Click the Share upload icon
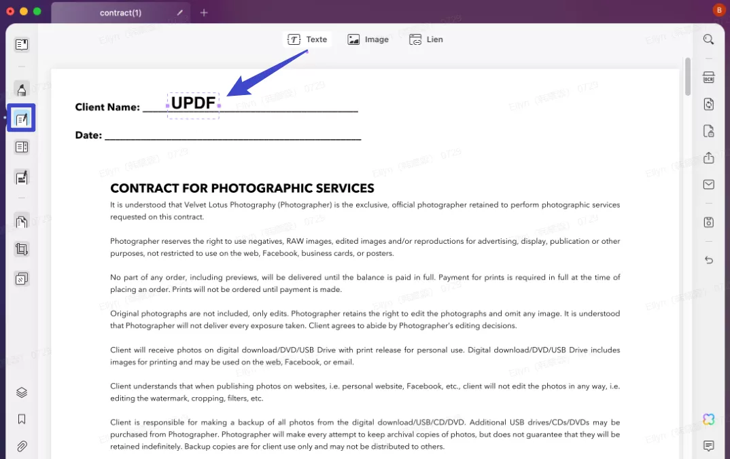This screenshot has width=730, height=459. (x=708, y=158)
